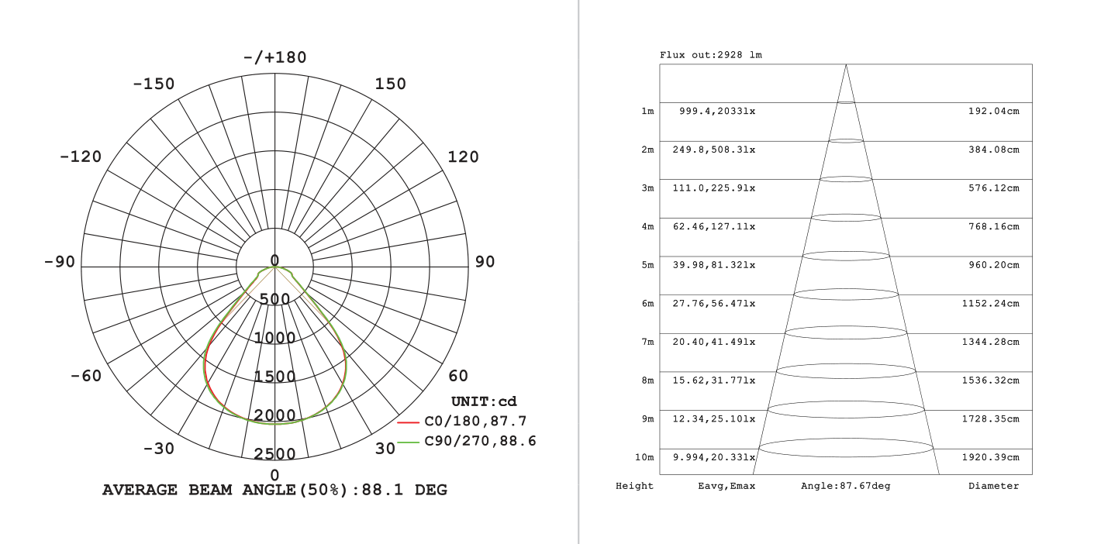1094x544 pixels.
Task: Click the '2000' candela ring label
Action: pos(274,415)
